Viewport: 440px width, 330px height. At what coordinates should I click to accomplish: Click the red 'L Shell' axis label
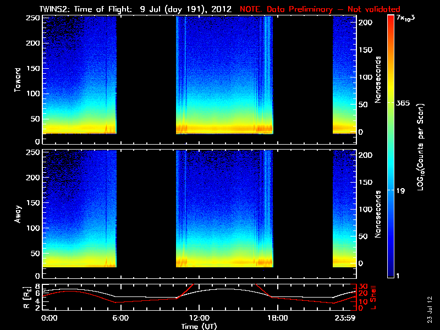(x=373, y=298)
